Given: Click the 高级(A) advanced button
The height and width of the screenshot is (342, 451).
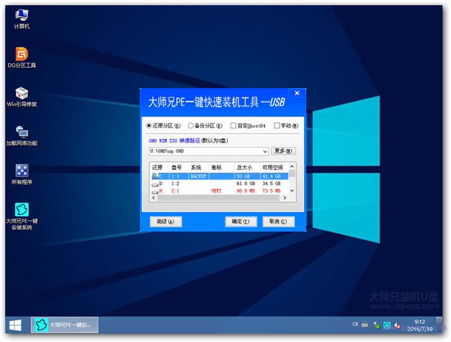Looking at the screenshot, I should coord(165,221).
